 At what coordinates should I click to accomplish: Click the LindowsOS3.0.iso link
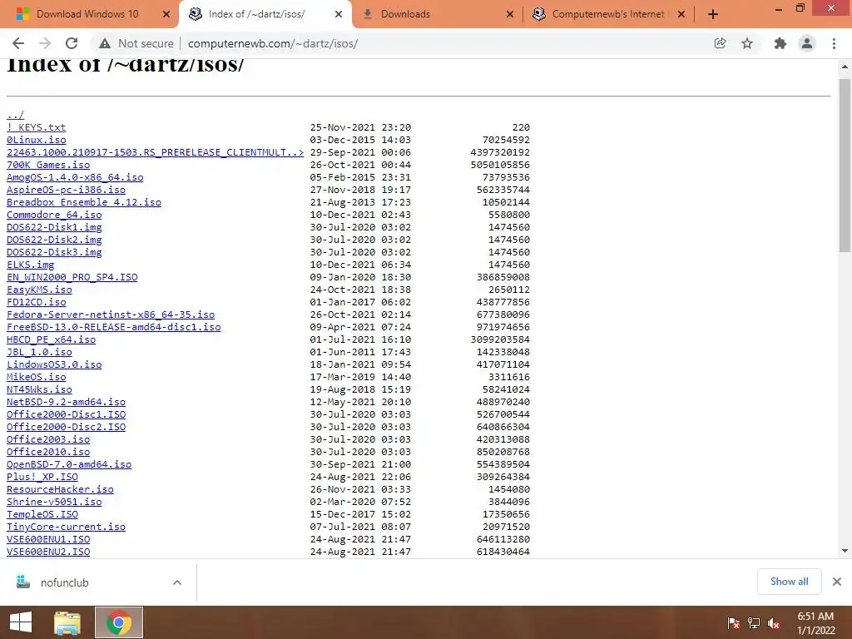(54, 364)
